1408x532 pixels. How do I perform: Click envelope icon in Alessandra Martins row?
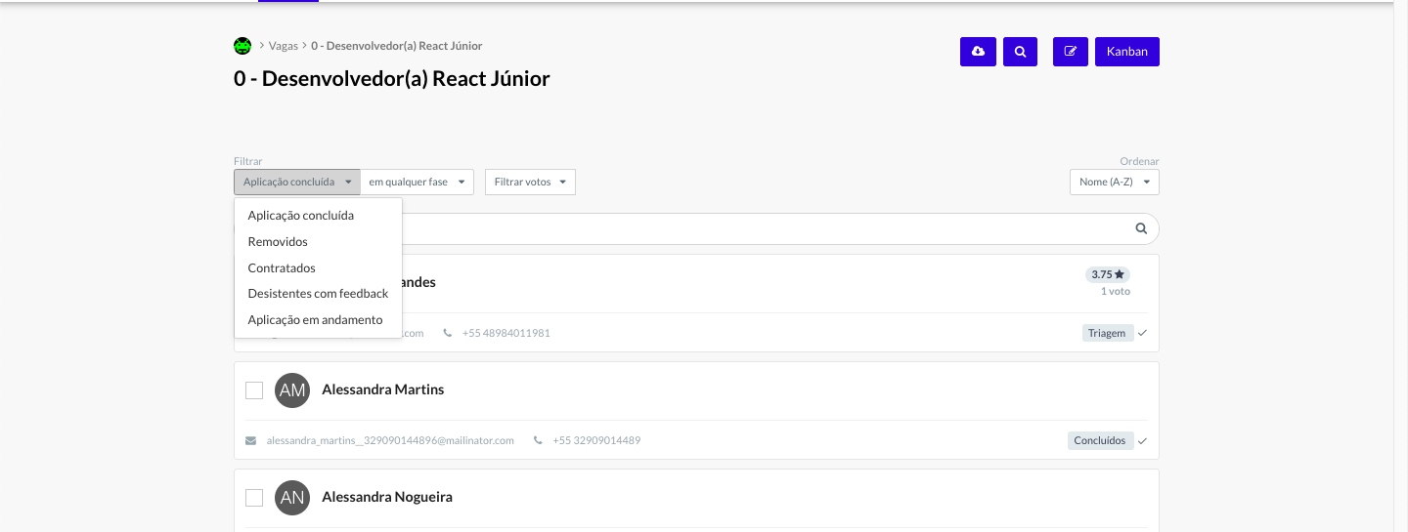pos(251,440)
